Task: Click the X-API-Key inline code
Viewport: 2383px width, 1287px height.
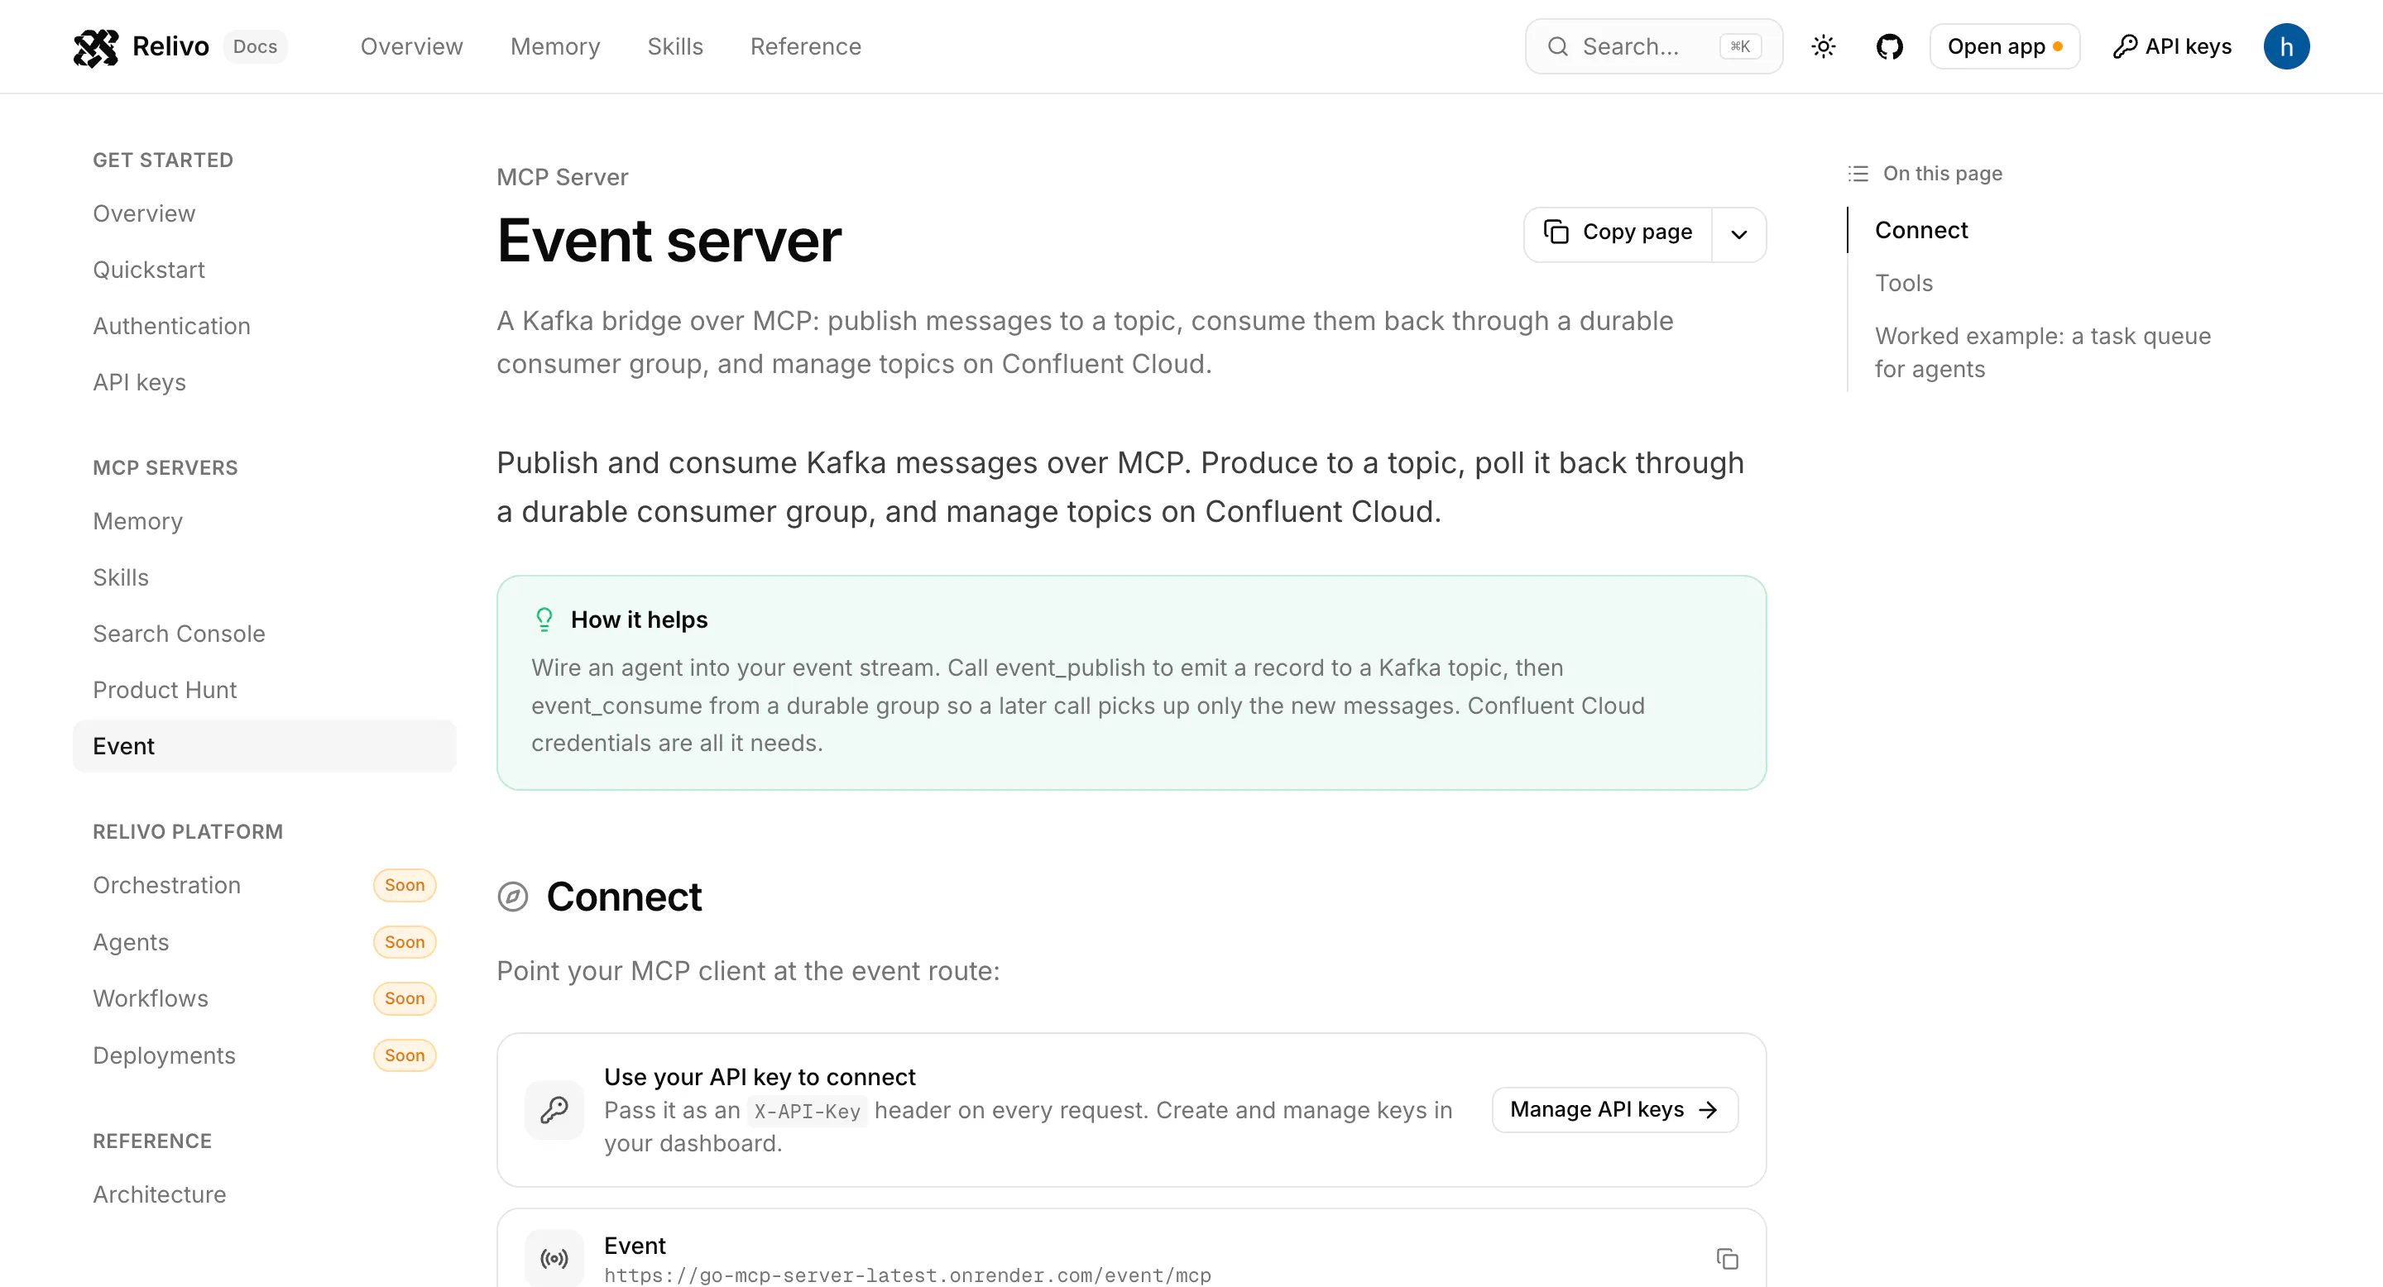Action: pyautogui.click(x=807, y=1112)
